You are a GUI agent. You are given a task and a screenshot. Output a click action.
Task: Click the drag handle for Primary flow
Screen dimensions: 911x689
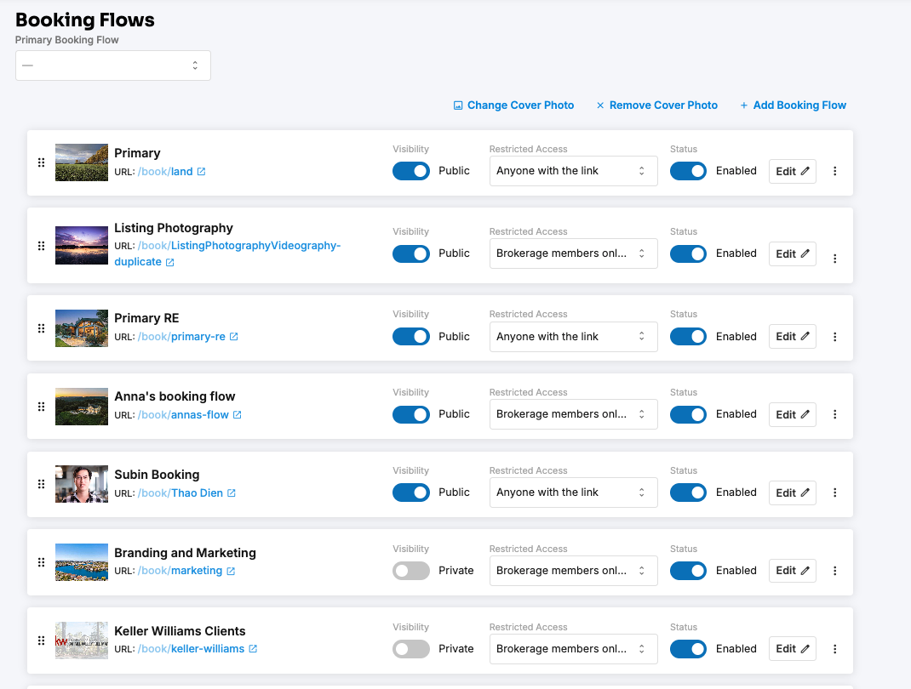[41, 162]
